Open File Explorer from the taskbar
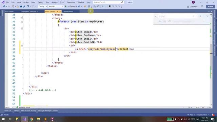The width and height of the screenshot is (217, 122). click(38, 119)
